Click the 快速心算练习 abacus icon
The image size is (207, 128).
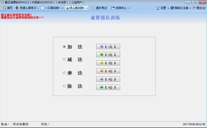(x=17, y=8)
